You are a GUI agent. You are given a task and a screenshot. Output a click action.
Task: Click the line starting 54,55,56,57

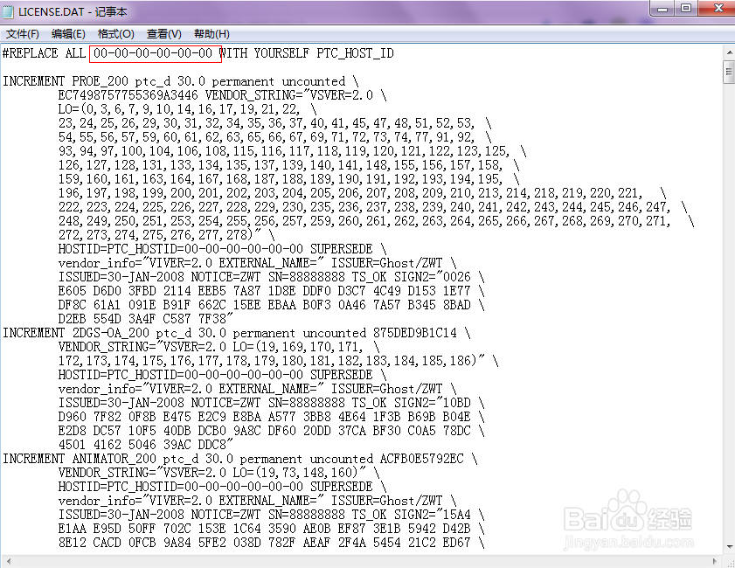[274, 137]
